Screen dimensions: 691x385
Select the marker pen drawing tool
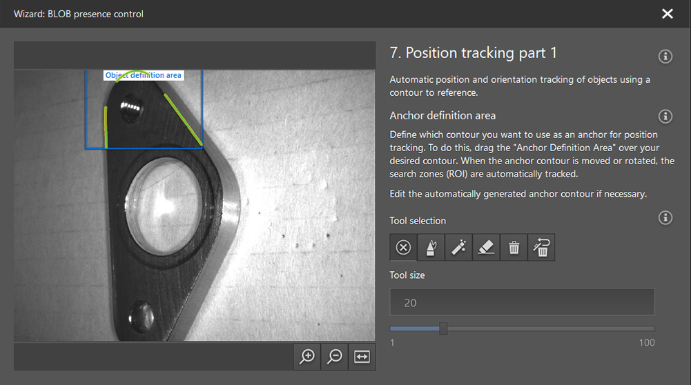431,247
